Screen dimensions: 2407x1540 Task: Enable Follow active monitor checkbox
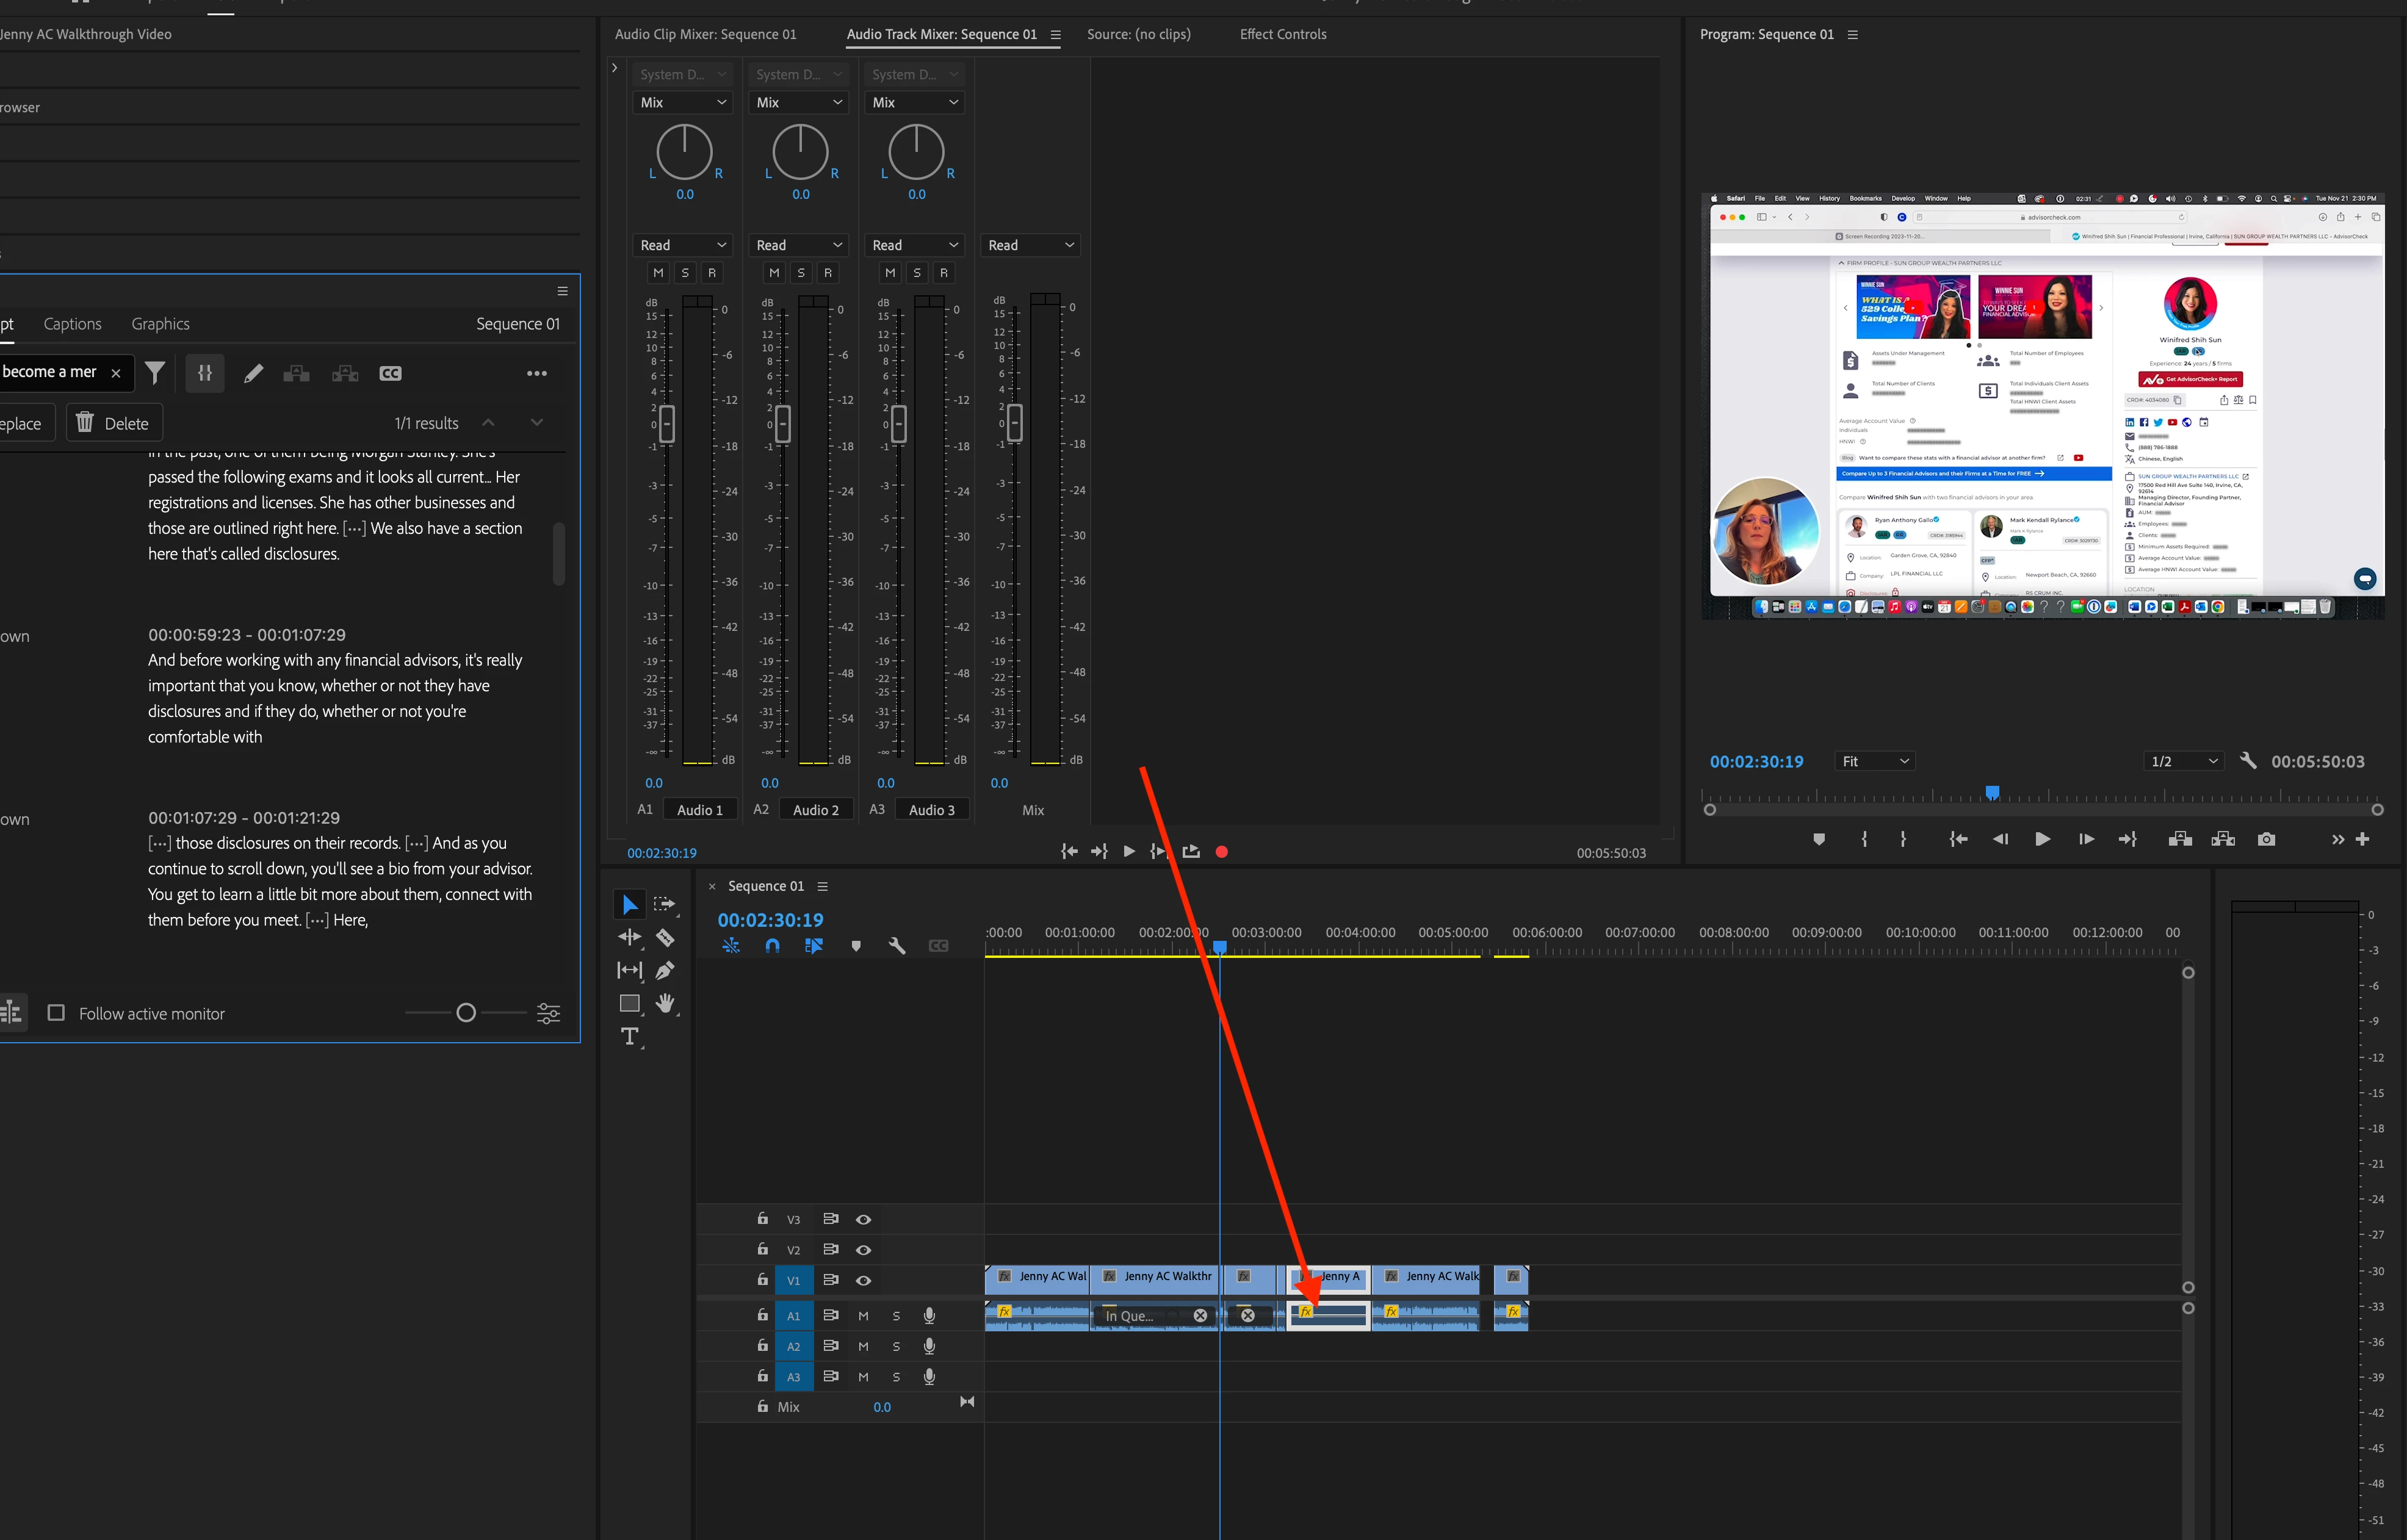point(57,1013)
